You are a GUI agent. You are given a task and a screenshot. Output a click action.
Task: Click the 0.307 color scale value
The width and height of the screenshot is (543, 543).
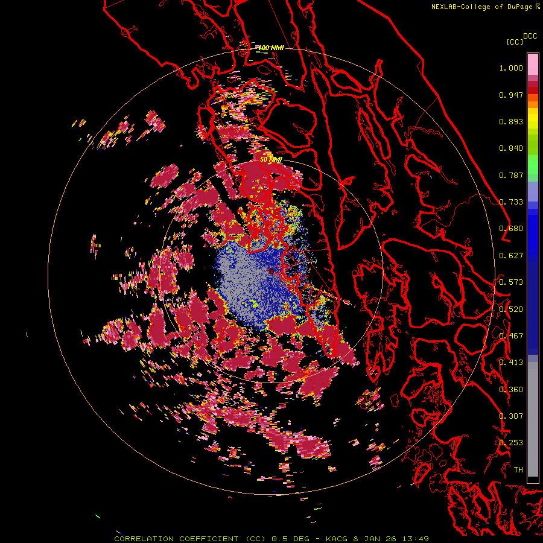pyautogui.click(x=511, y=416)
